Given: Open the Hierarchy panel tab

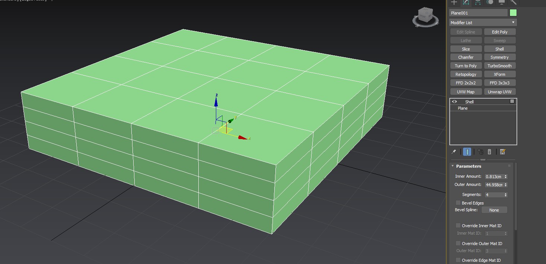Looking at the screenshot, I should 478,2.
